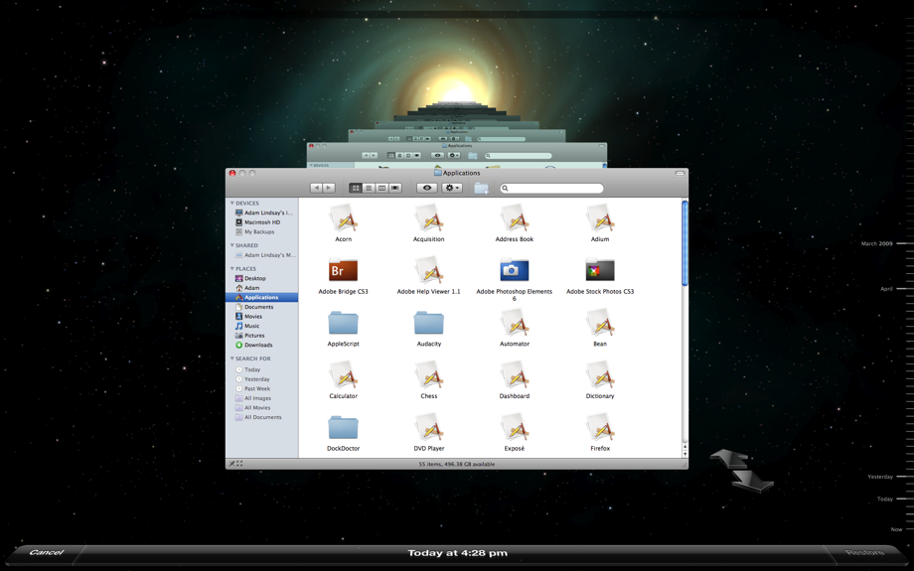Open Downloads in the sidebar

click(261, 345)
